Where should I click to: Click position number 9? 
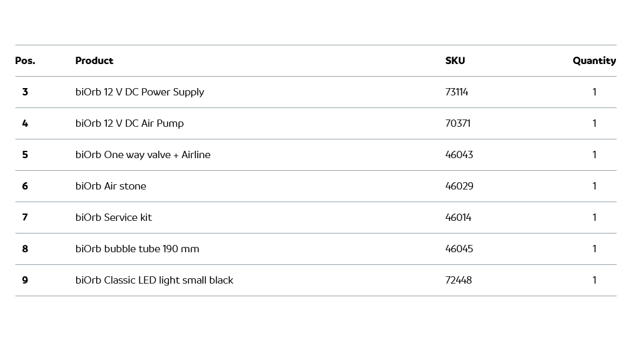click(x=25, y=280)
